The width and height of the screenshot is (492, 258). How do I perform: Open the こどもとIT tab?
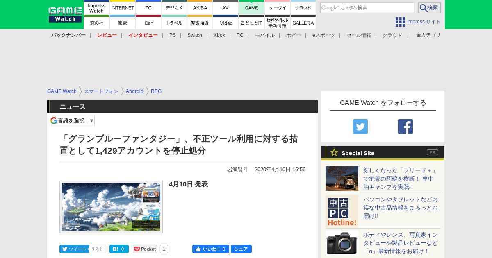point(252,23)
